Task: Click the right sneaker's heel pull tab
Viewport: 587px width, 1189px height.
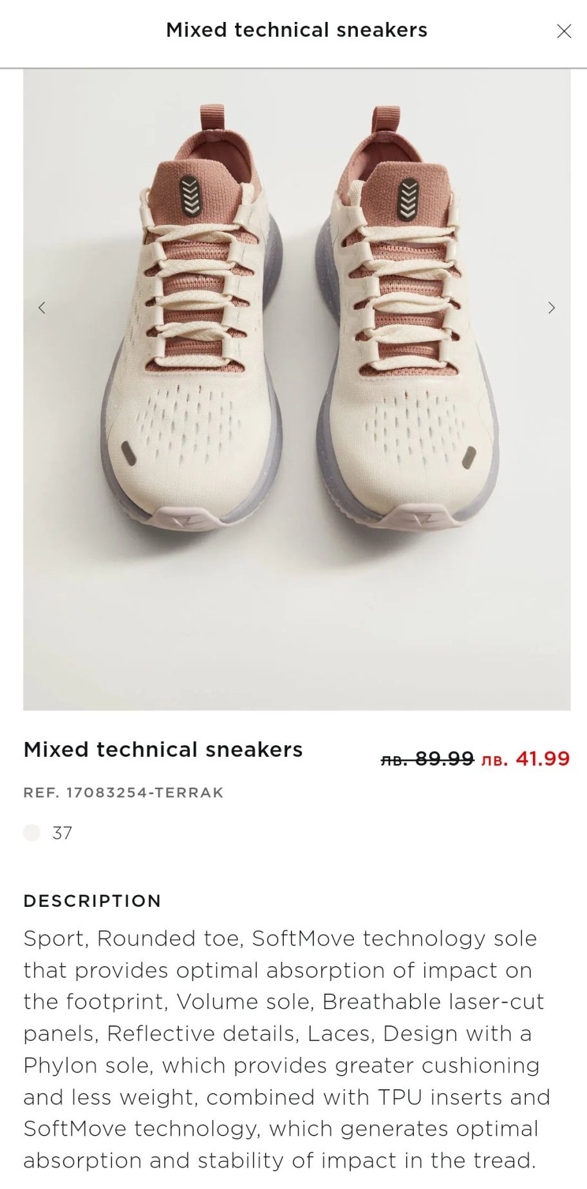Action: coord(385,120)
